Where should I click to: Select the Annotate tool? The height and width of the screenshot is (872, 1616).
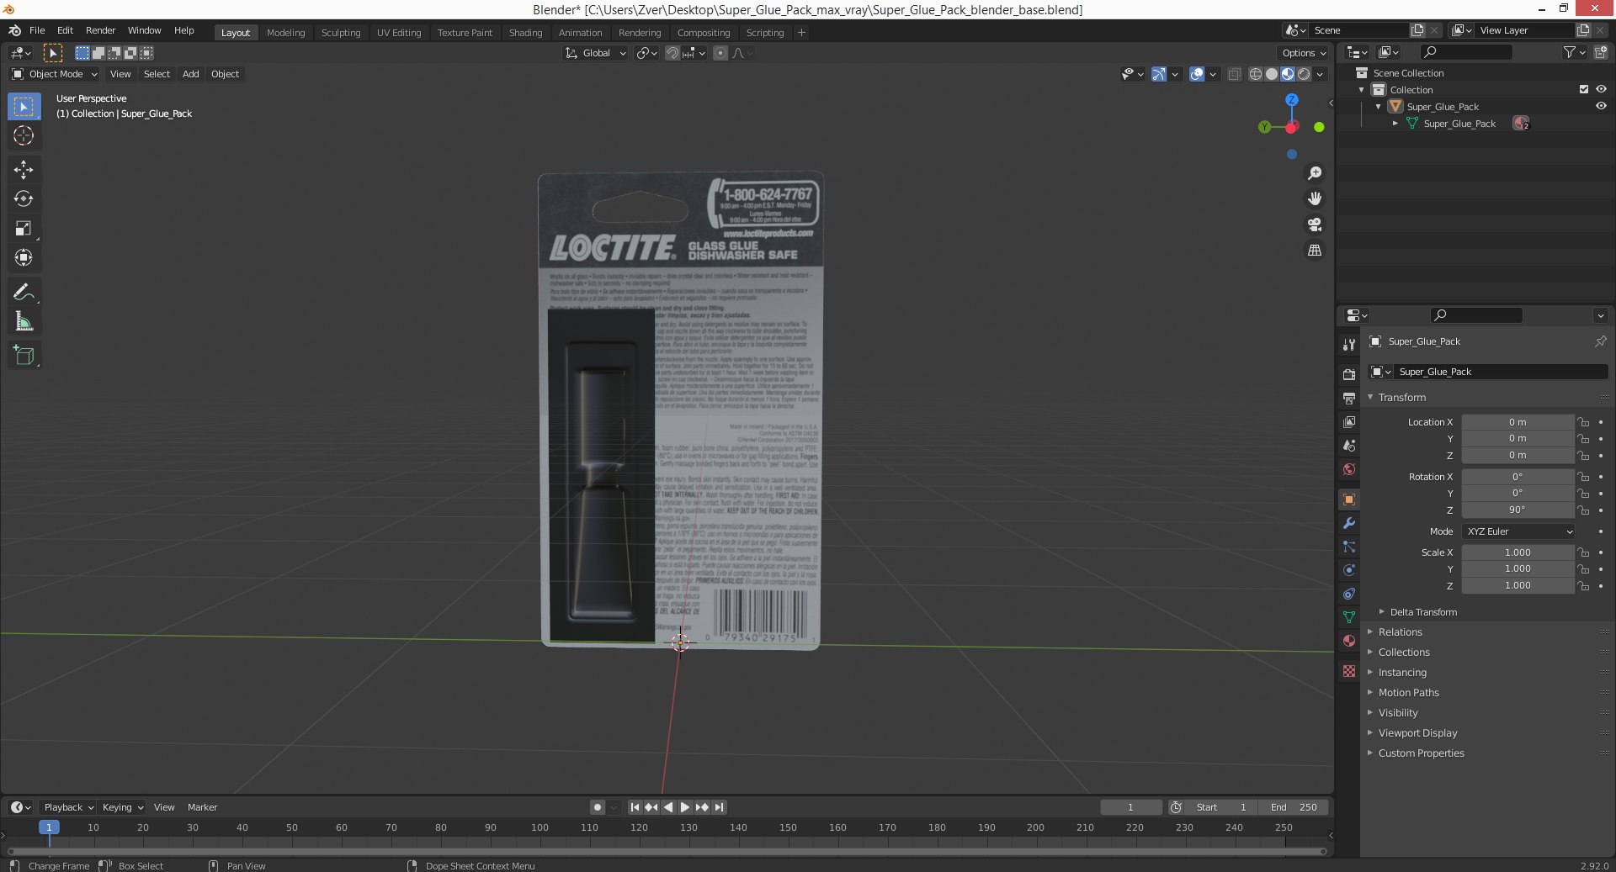(24, 293)
